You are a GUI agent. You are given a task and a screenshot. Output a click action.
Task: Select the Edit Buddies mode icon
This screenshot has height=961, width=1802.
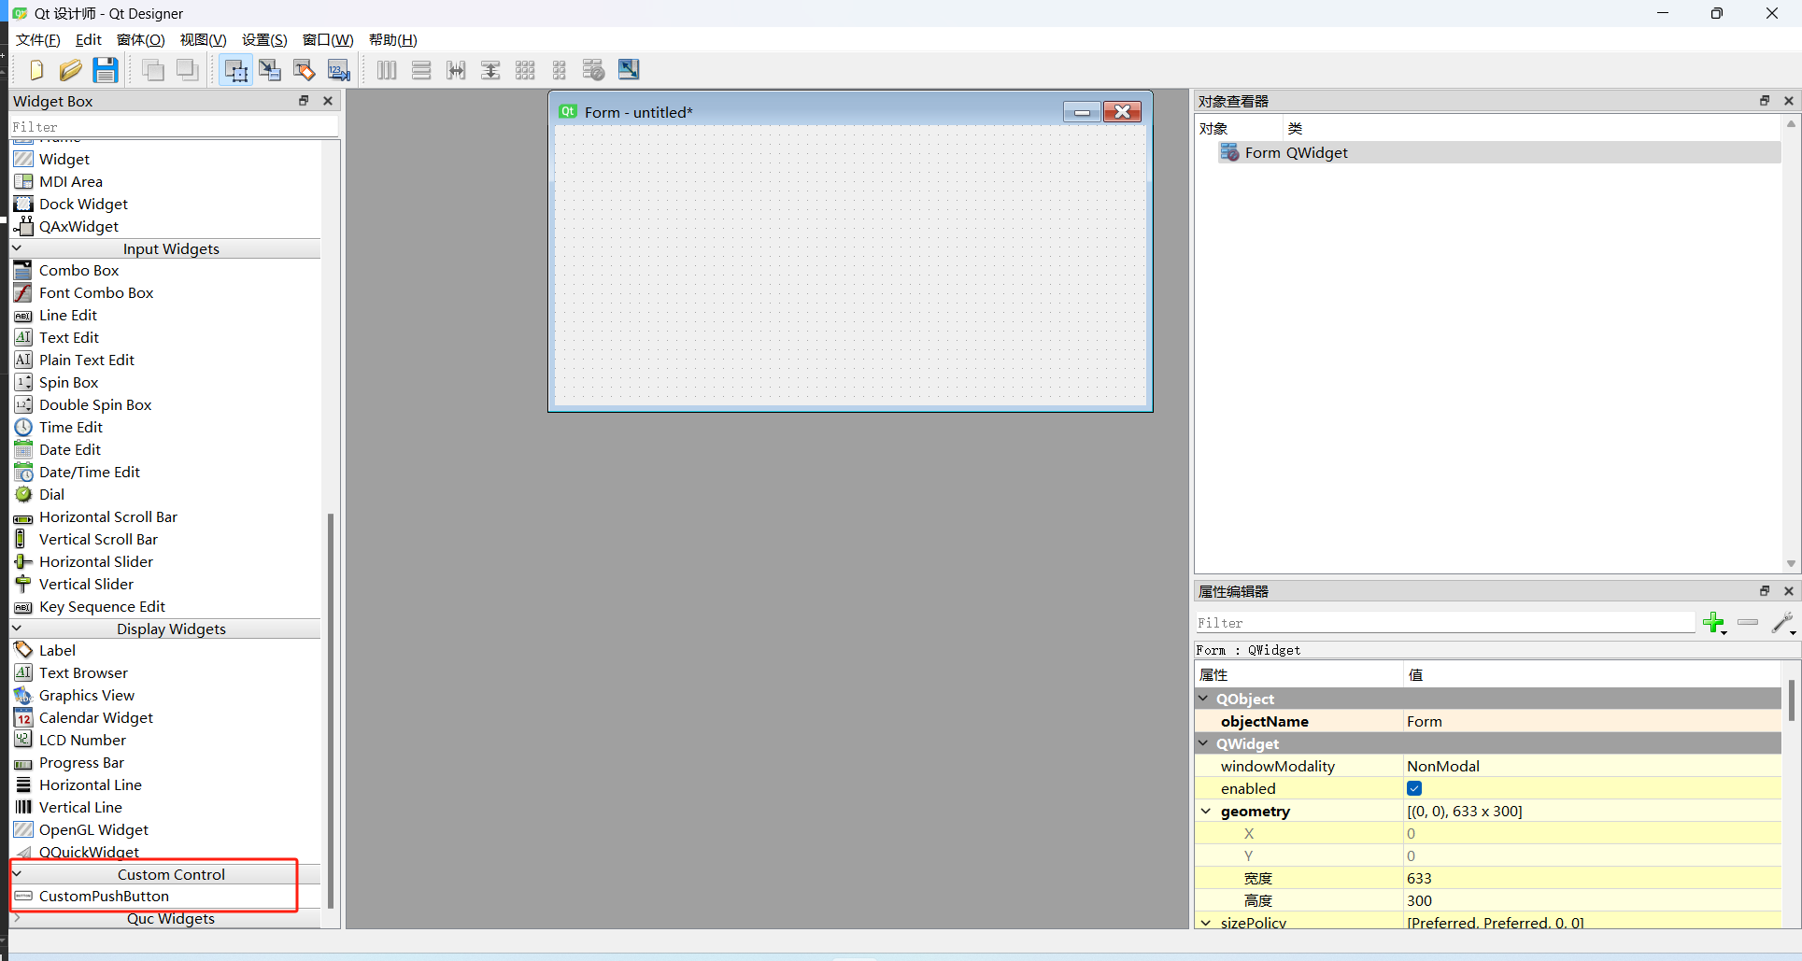click(x=304, y=70)
